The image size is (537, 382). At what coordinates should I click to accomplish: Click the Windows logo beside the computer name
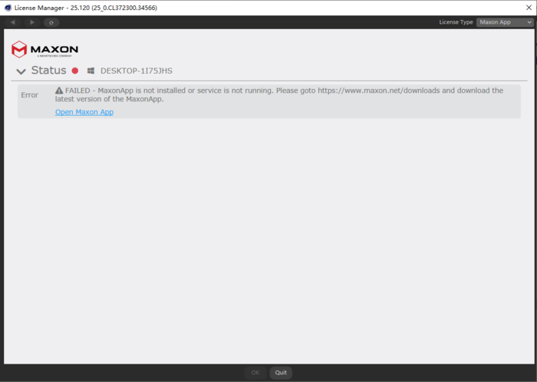91,71
